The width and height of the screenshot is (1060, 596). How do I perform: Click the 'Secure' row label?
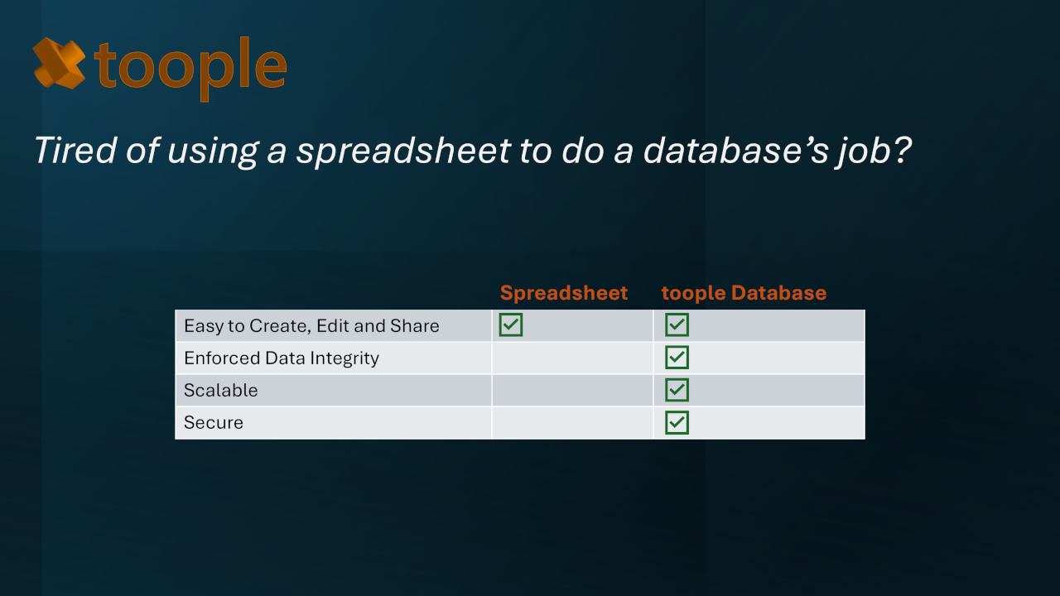[x=214, y=423]
